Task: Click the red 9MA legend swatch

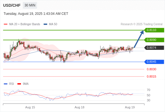Action: (x=19, y=84)
